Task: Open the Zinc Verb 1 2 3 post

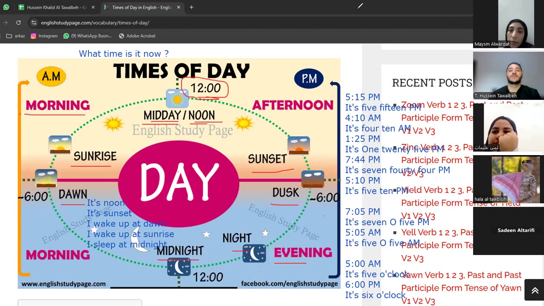Action: [x=437, y=160]
